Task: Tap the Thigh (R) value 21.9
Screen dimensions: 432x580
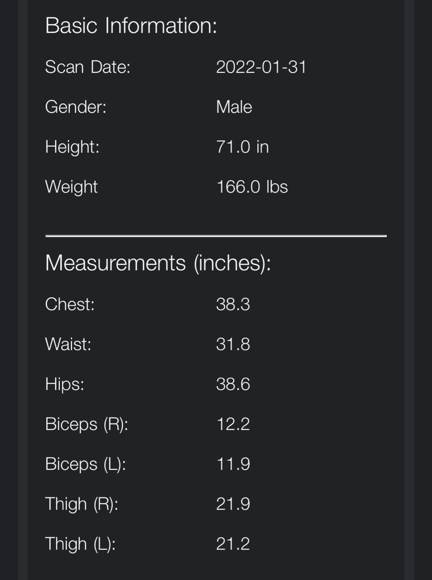Action: pos(233,504)
